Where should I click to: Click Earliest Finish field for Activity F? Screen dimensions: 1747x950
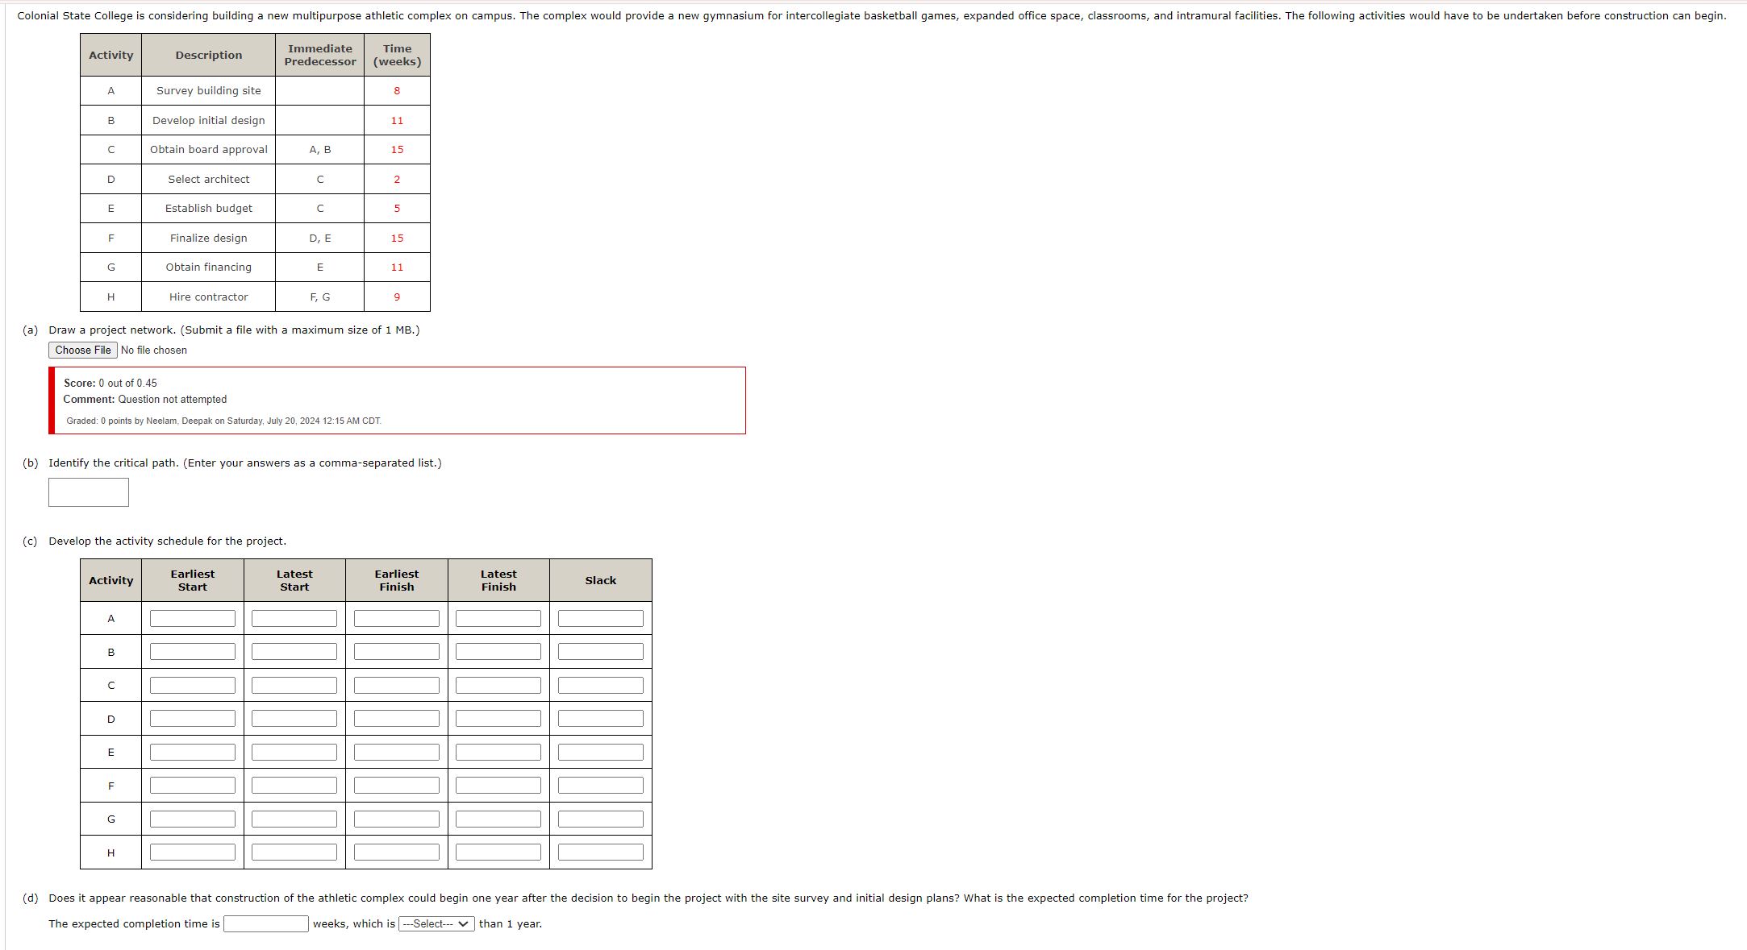395,784
